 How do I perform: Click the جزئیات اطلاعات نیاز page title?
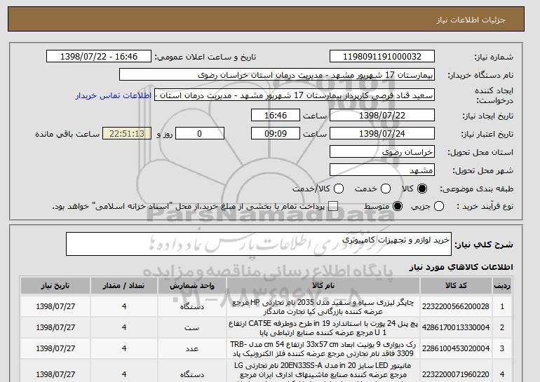coord(471,20)
